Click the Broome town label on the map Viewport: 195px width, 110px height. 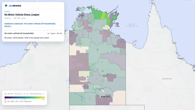pyautogui.click(x=27, y=50)
